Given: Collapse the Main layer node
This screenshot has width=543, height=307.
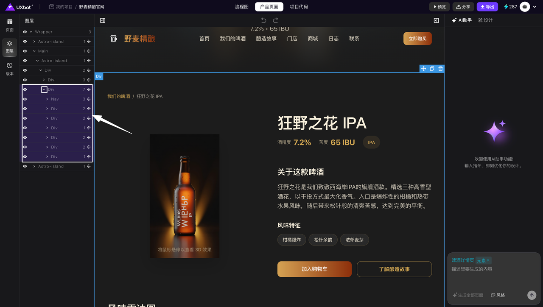Looking at the screenshot, I should click(x=34, y=51).
